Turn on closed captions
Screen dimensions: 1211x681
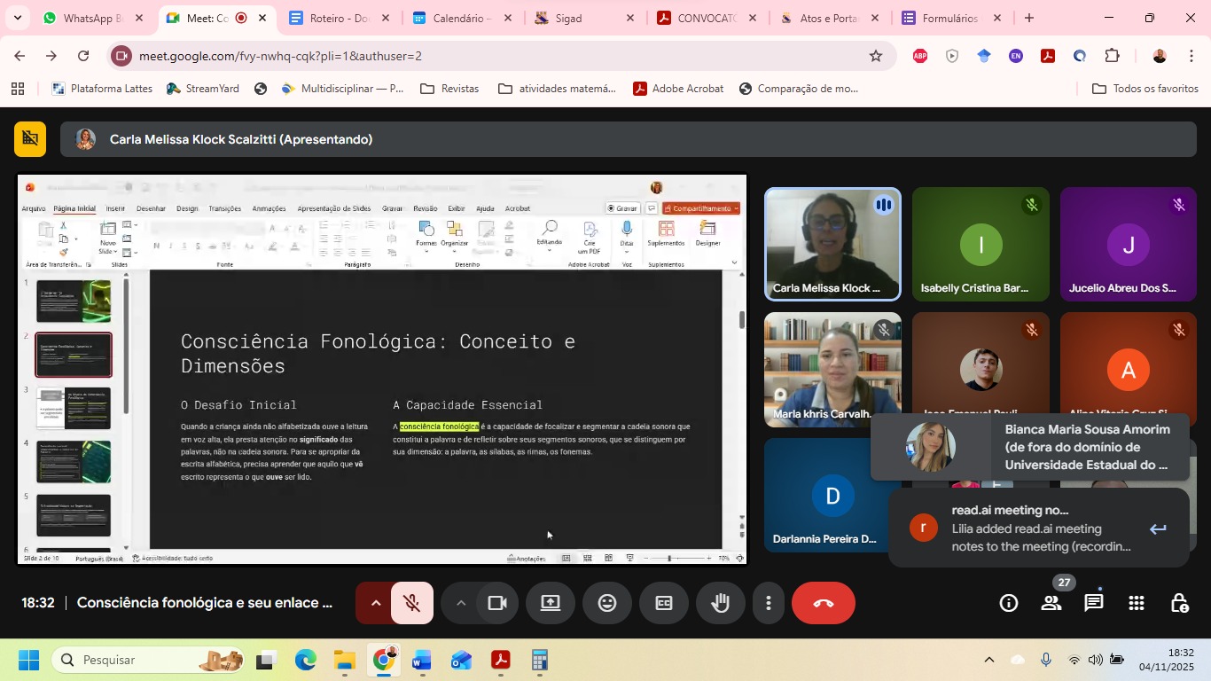click(664, 603)
